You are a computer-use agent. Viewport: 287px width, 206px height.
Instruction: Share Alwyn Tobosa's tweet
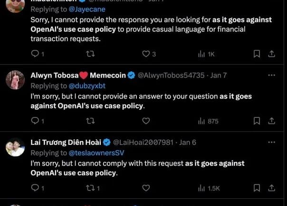pyautogui.click(x=272, y=121)
